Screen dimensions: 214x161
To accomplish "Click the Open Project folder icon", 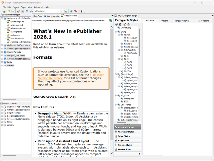I will pos(8,11).
